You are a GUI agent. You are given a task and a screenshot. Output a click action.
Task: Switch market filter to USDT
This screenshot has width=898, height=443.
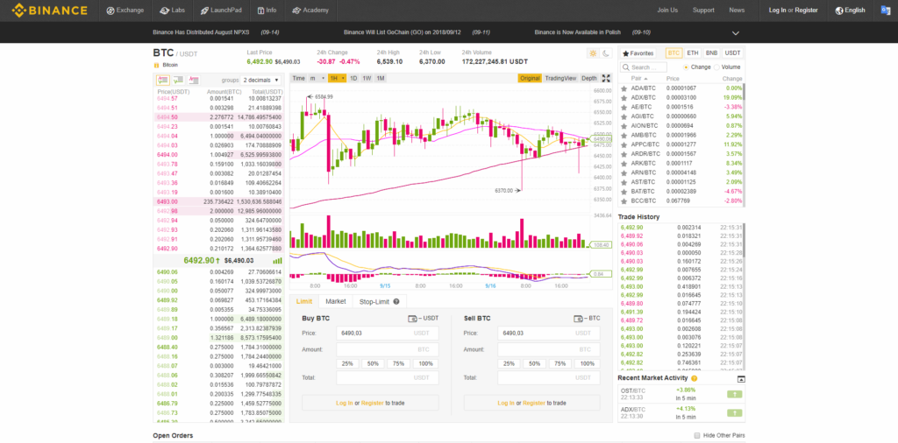732,53
